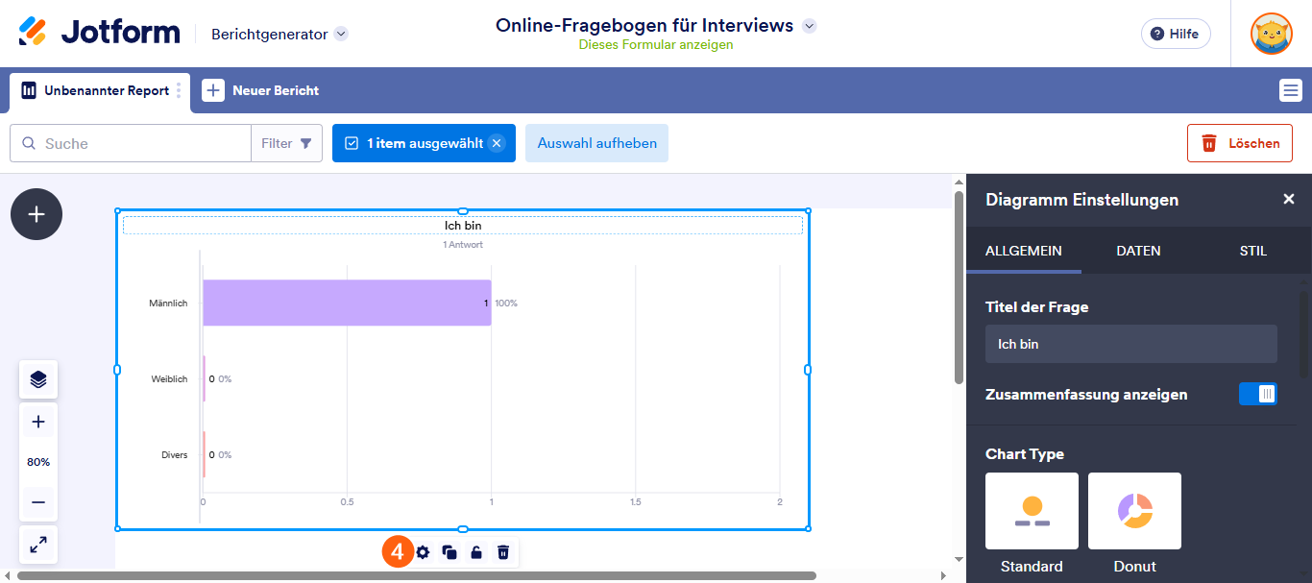1312x583 pixels.
Task: Switch to the DATEN tab
Action: click(1138, 251)
